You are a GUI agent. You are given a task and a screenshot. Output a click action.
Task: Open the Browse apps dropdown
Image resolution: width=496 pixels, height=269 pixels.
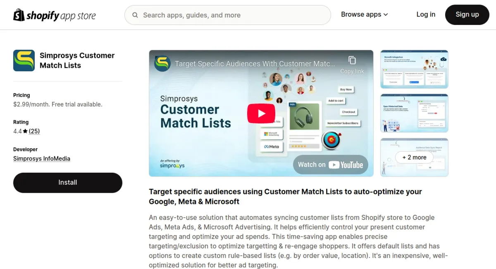364,14
